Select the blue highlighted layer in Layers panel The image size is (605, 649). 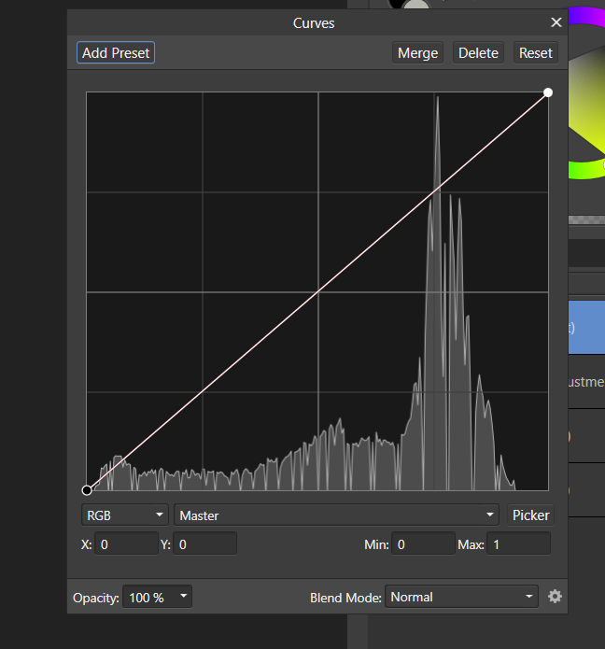click(x=586, y=327)
